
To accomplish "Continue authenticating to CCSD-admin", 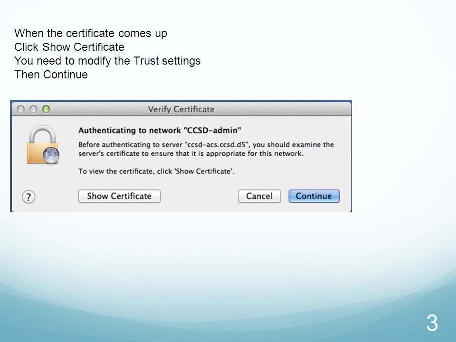I will 314,196.
